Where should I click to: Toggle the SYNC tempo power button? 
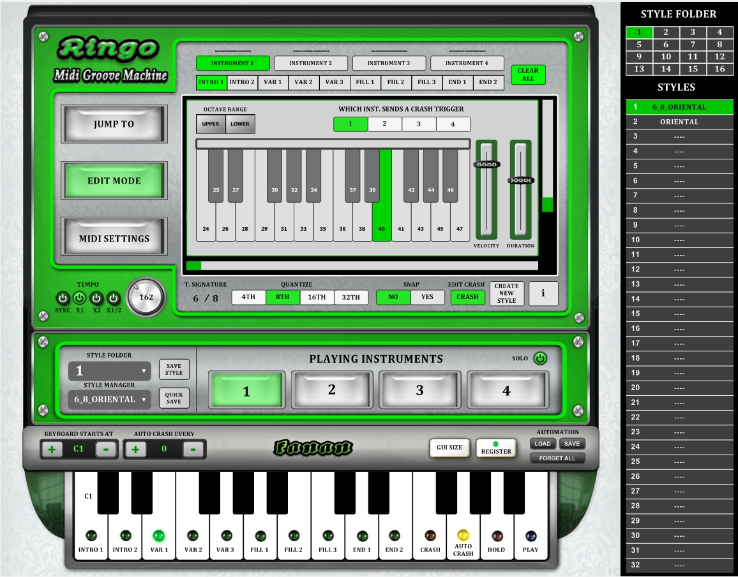tap(63, 298)
